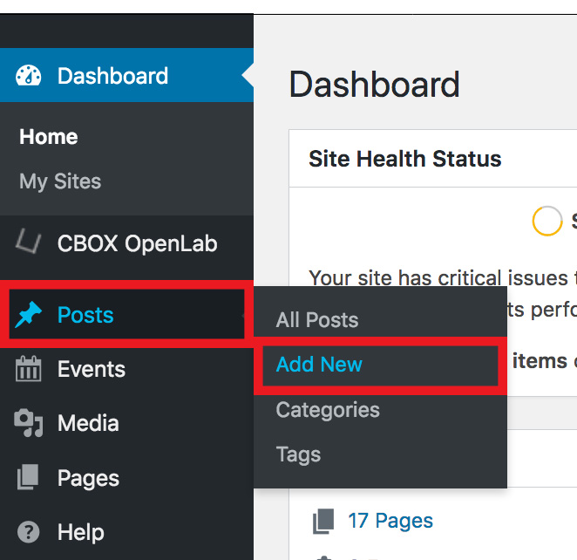The height and width of the screenshot is (560, 577).
Task: Open the 17 Pages link
Action: pyautogui.click(x=390, y=521)
